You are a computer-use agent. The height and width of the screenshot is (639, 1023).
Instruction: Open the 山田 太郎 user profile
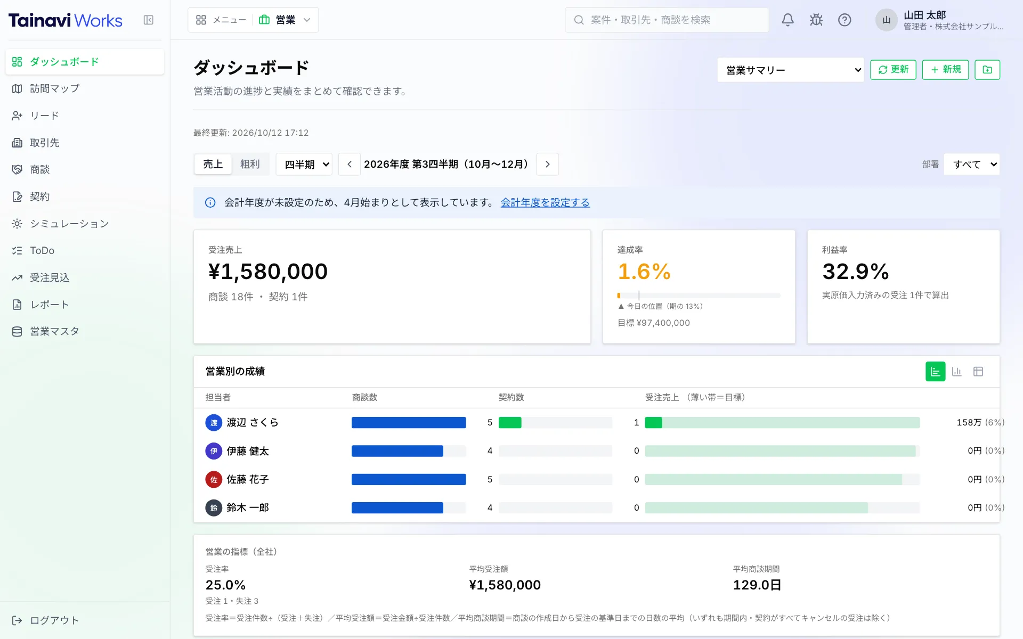pyautogui.click(x=940, y=20)
